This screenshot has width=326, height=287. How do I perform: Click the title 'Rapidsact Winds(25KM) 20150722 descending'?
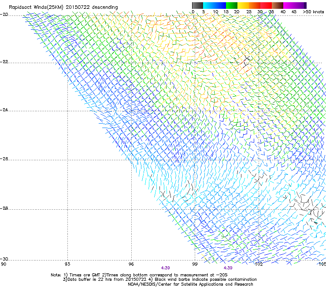[63, 8]
